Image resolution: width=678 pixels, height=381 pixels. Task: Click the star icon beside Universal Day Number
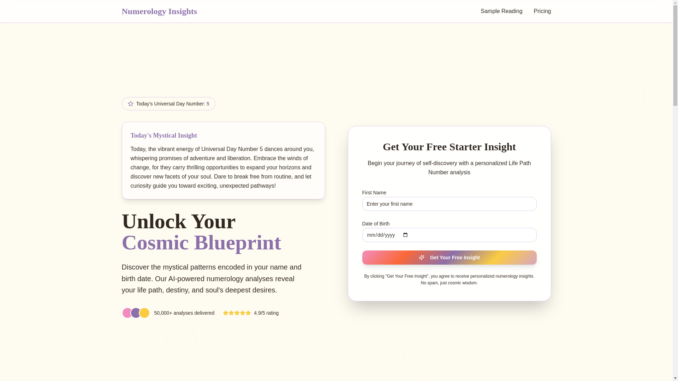point(131,104)
